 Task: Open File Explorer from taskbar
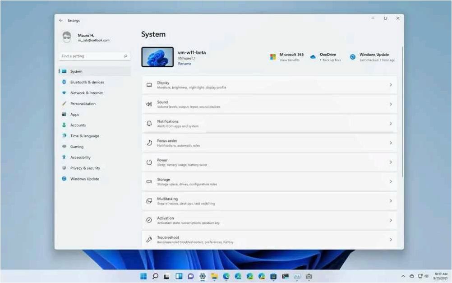point(214,276)
